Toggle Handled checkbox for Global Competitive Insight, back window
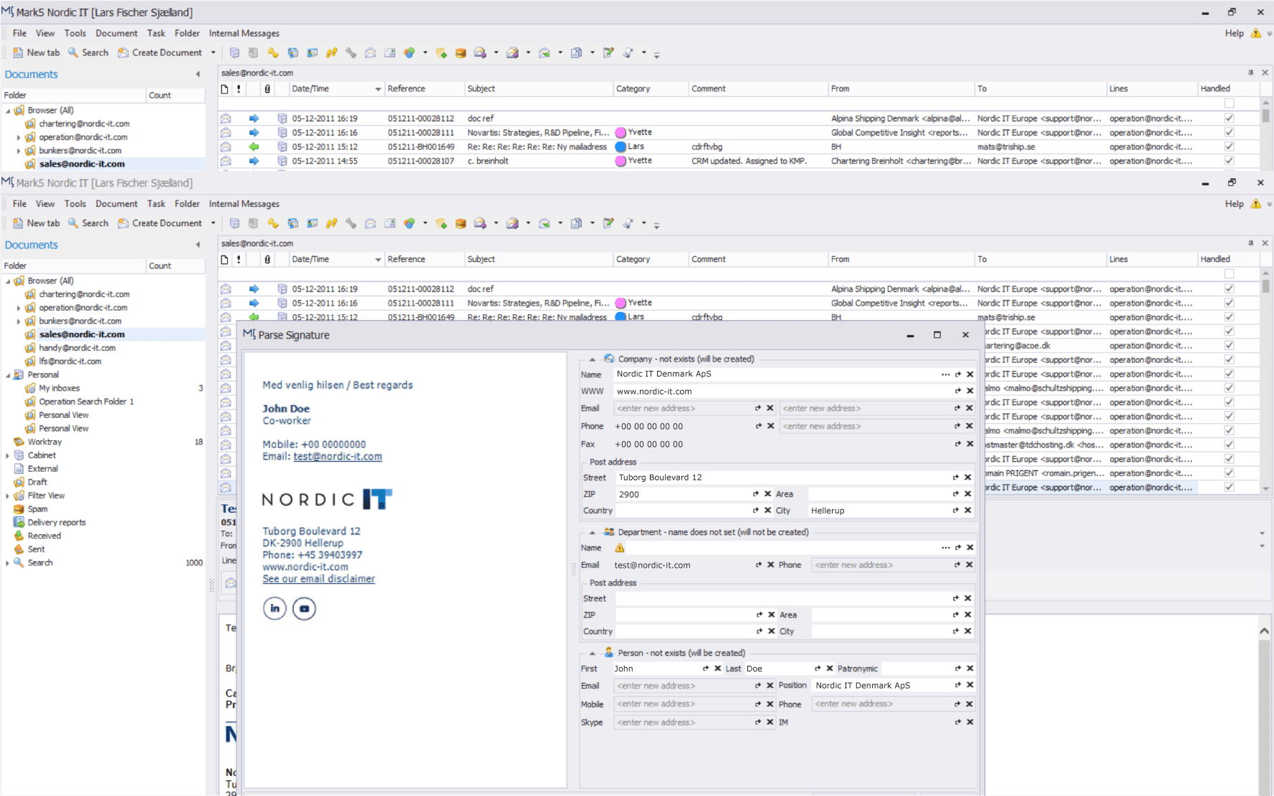Screen dimensions: 1274x796 1229,132
